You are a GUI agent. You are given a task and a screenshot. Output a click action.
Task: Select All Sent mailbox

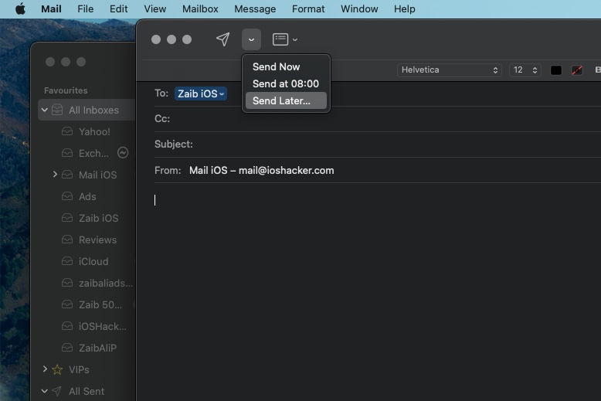pos(87,392)
